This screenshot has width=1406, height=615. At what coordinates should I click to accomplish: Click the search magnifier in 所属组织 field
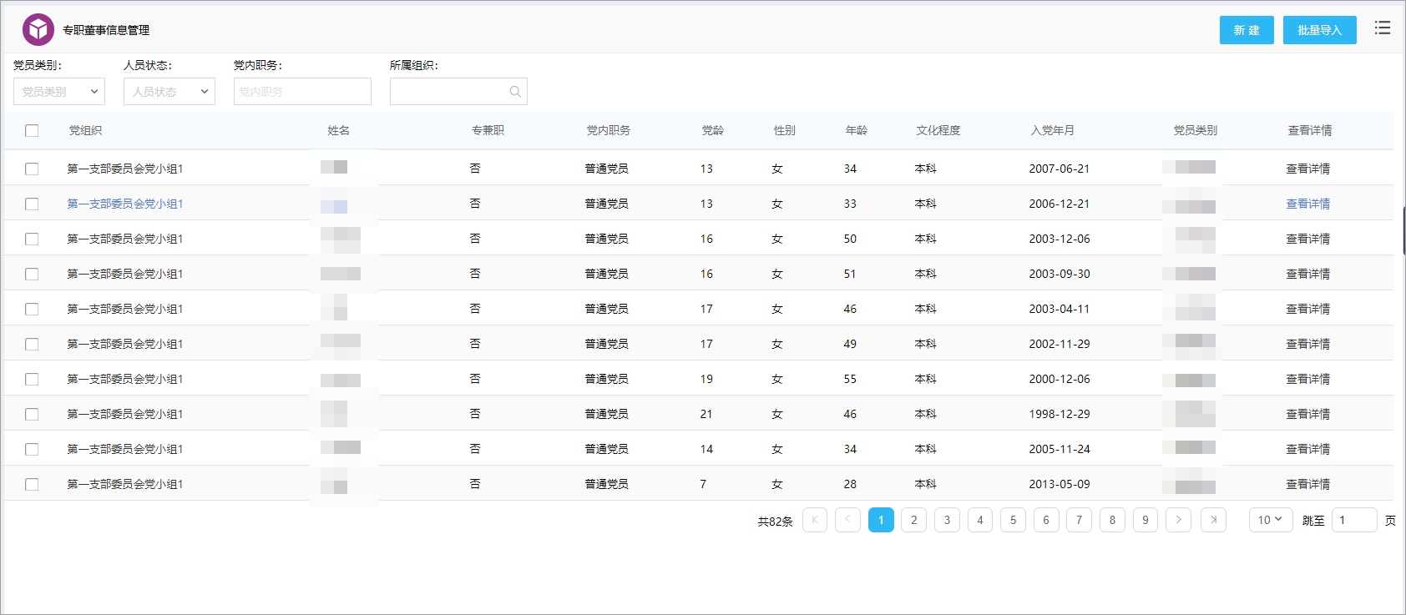(x=515, y=92)
